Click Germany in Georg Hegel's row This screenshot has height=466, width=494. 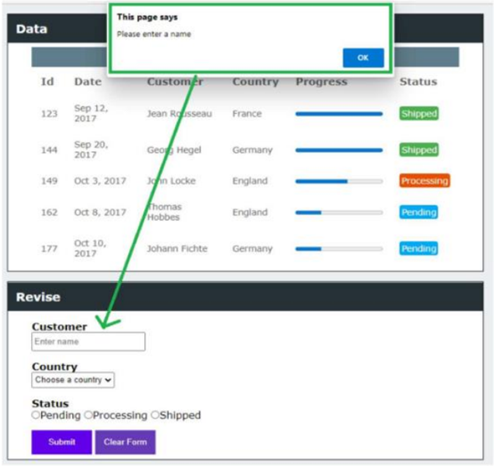[252, 151]
